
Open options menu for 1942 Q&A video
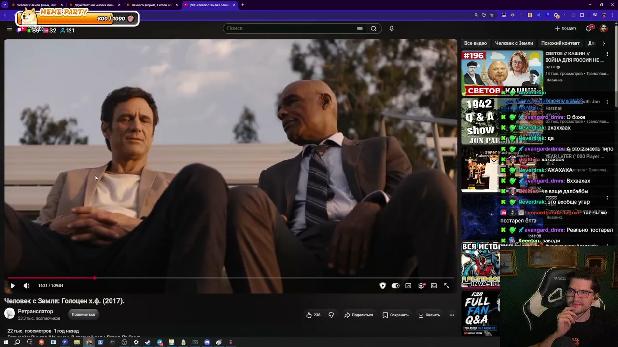pos(607,102)
